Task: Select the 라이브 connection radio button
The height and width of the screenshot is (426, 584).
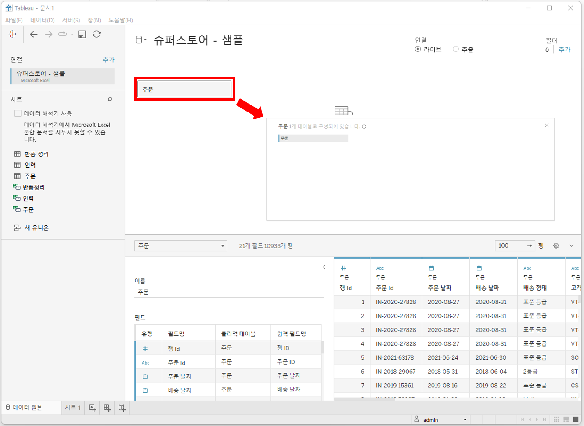Action: (418, 49)
